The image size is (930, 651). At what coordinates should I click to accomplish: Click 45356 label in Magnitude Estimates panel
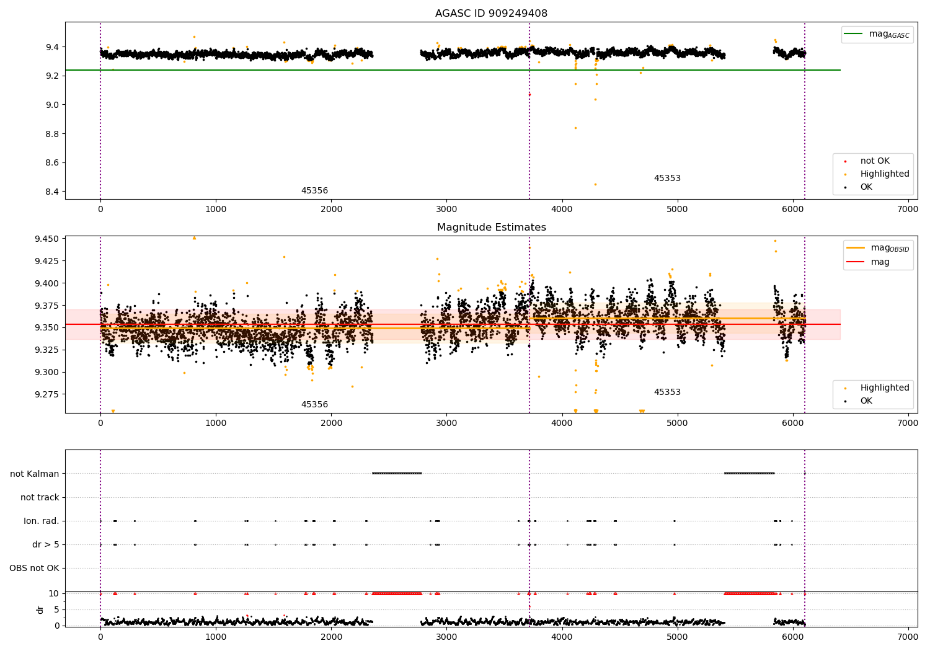point(314,405)
